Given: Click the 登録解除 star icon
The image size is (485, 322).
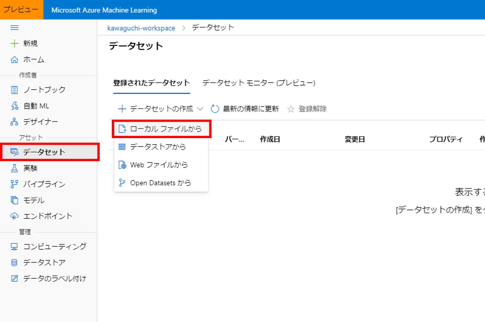Looking at the screenshot, I should pyautogui.click(x=291, y=109).
